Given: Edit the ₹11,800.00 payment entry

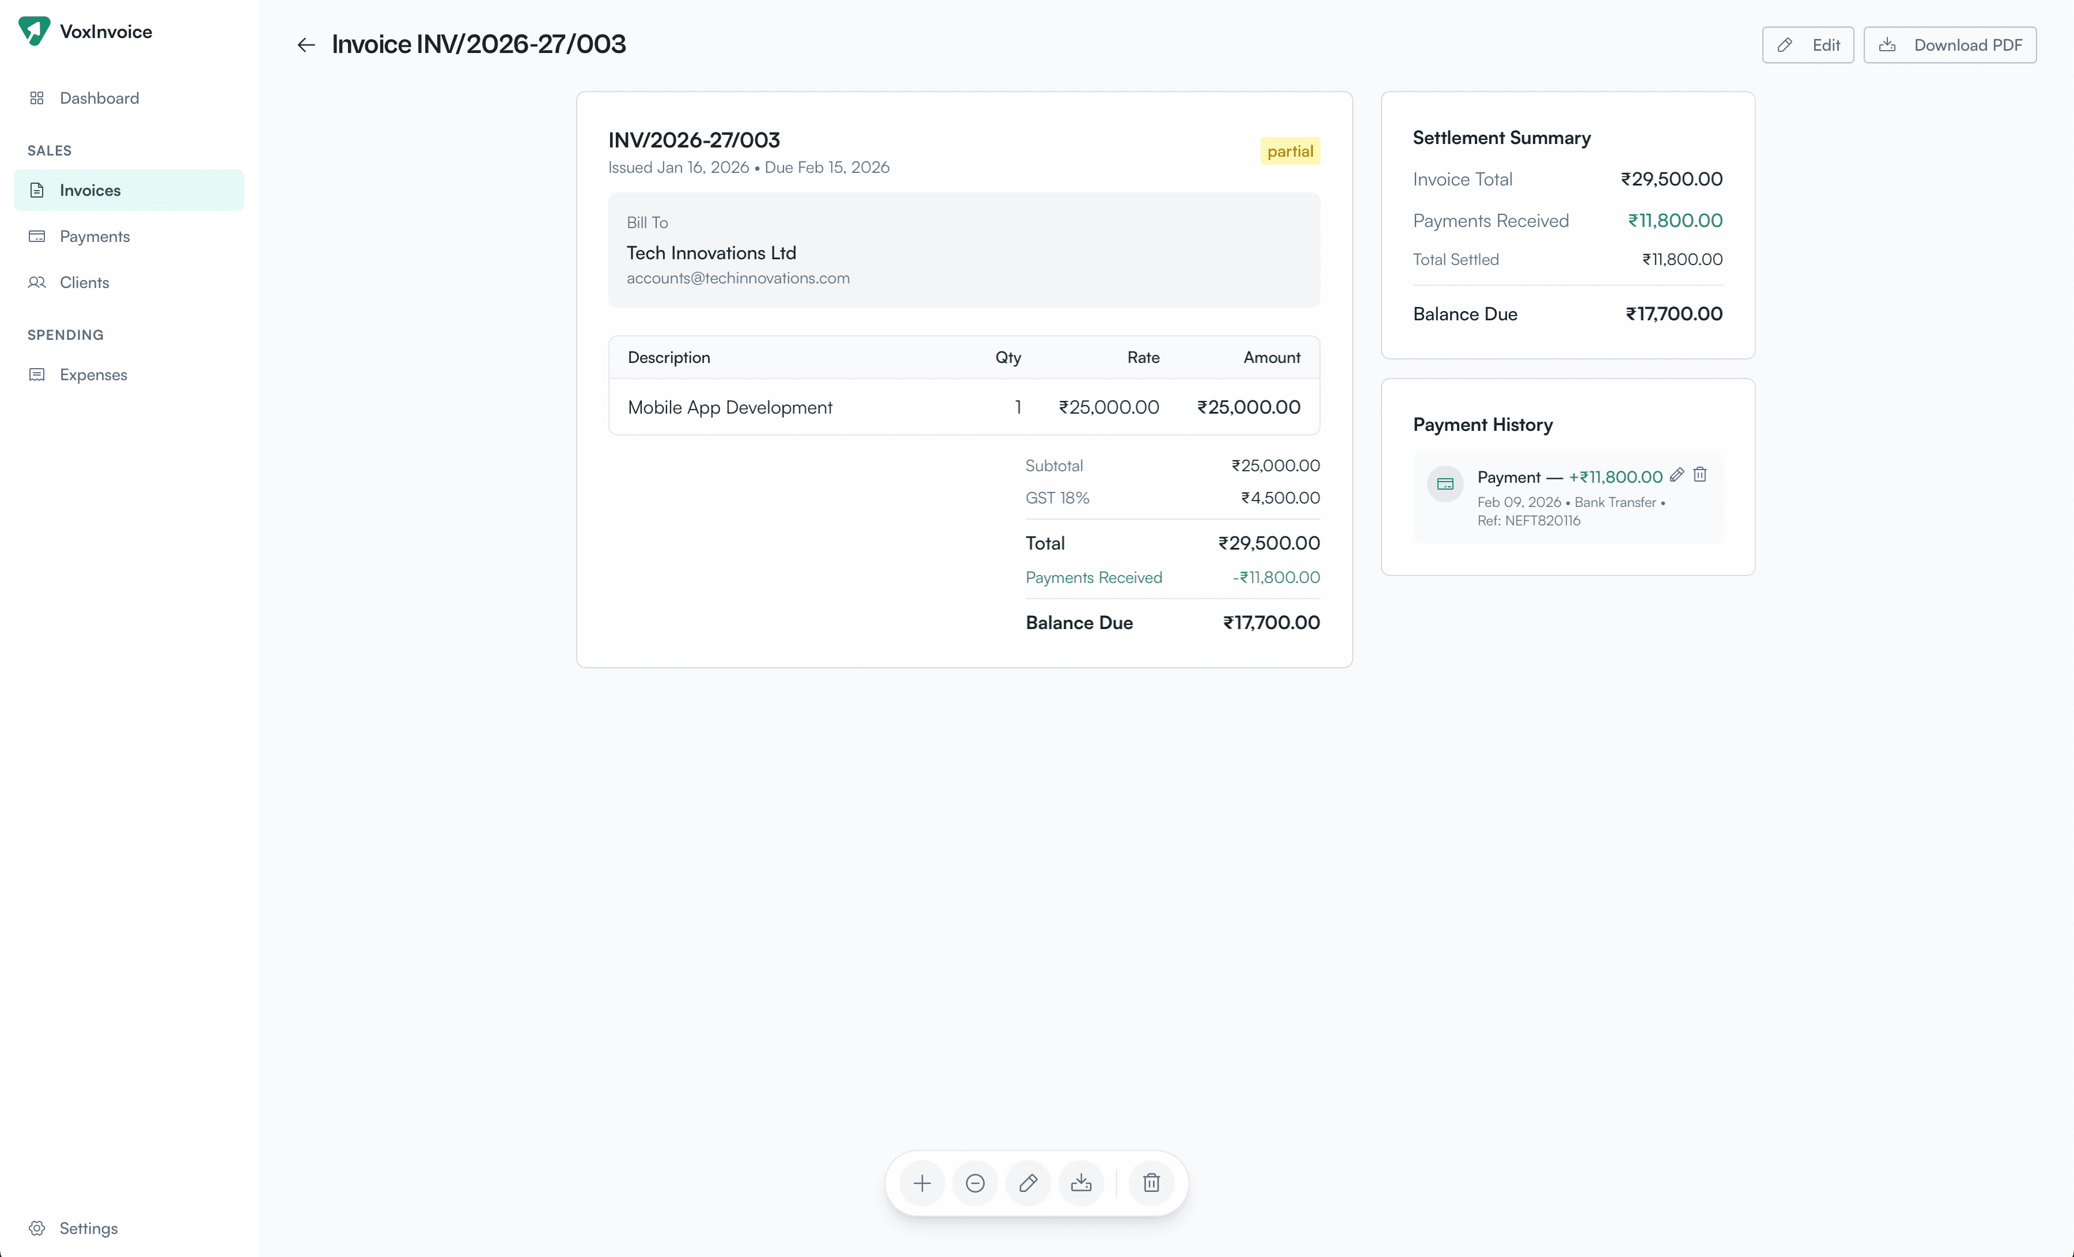Looking at the screenshot, I should tap(1676, 474).
